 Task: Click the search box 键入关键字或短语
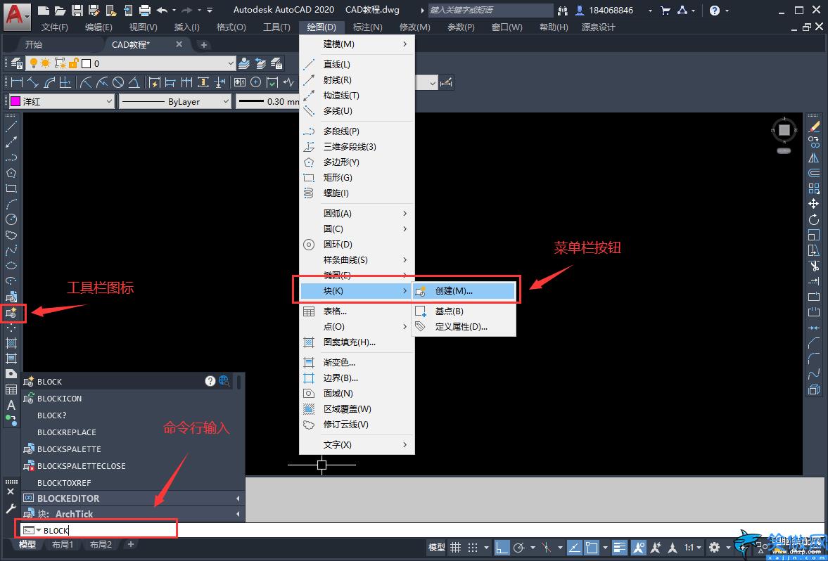tap(490, 10)
